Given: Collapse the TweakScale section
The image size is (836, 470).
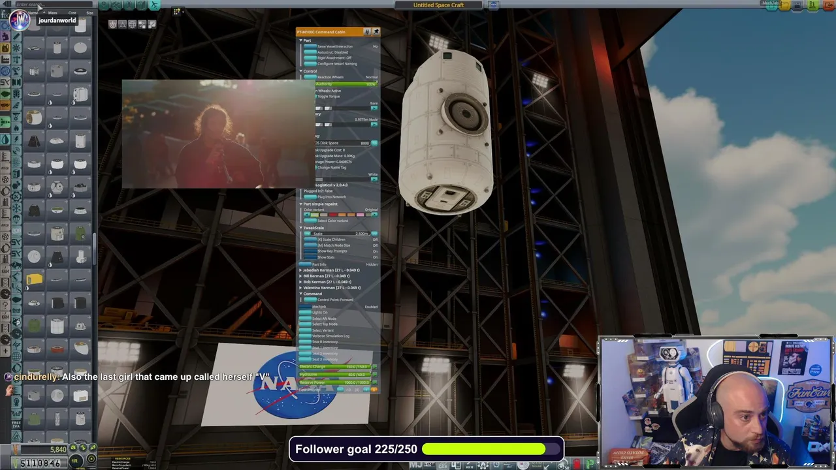Looking at the screenshot, I should click(x=301, y=228).
